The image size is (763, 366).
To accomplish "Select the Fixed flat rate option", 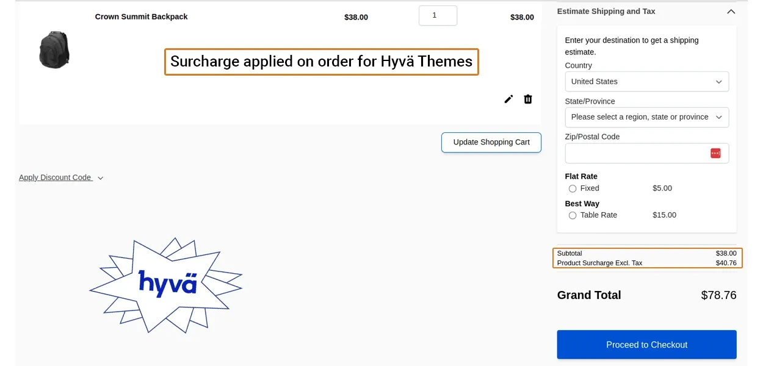I will pyautogui.click(x=573, y=188).
